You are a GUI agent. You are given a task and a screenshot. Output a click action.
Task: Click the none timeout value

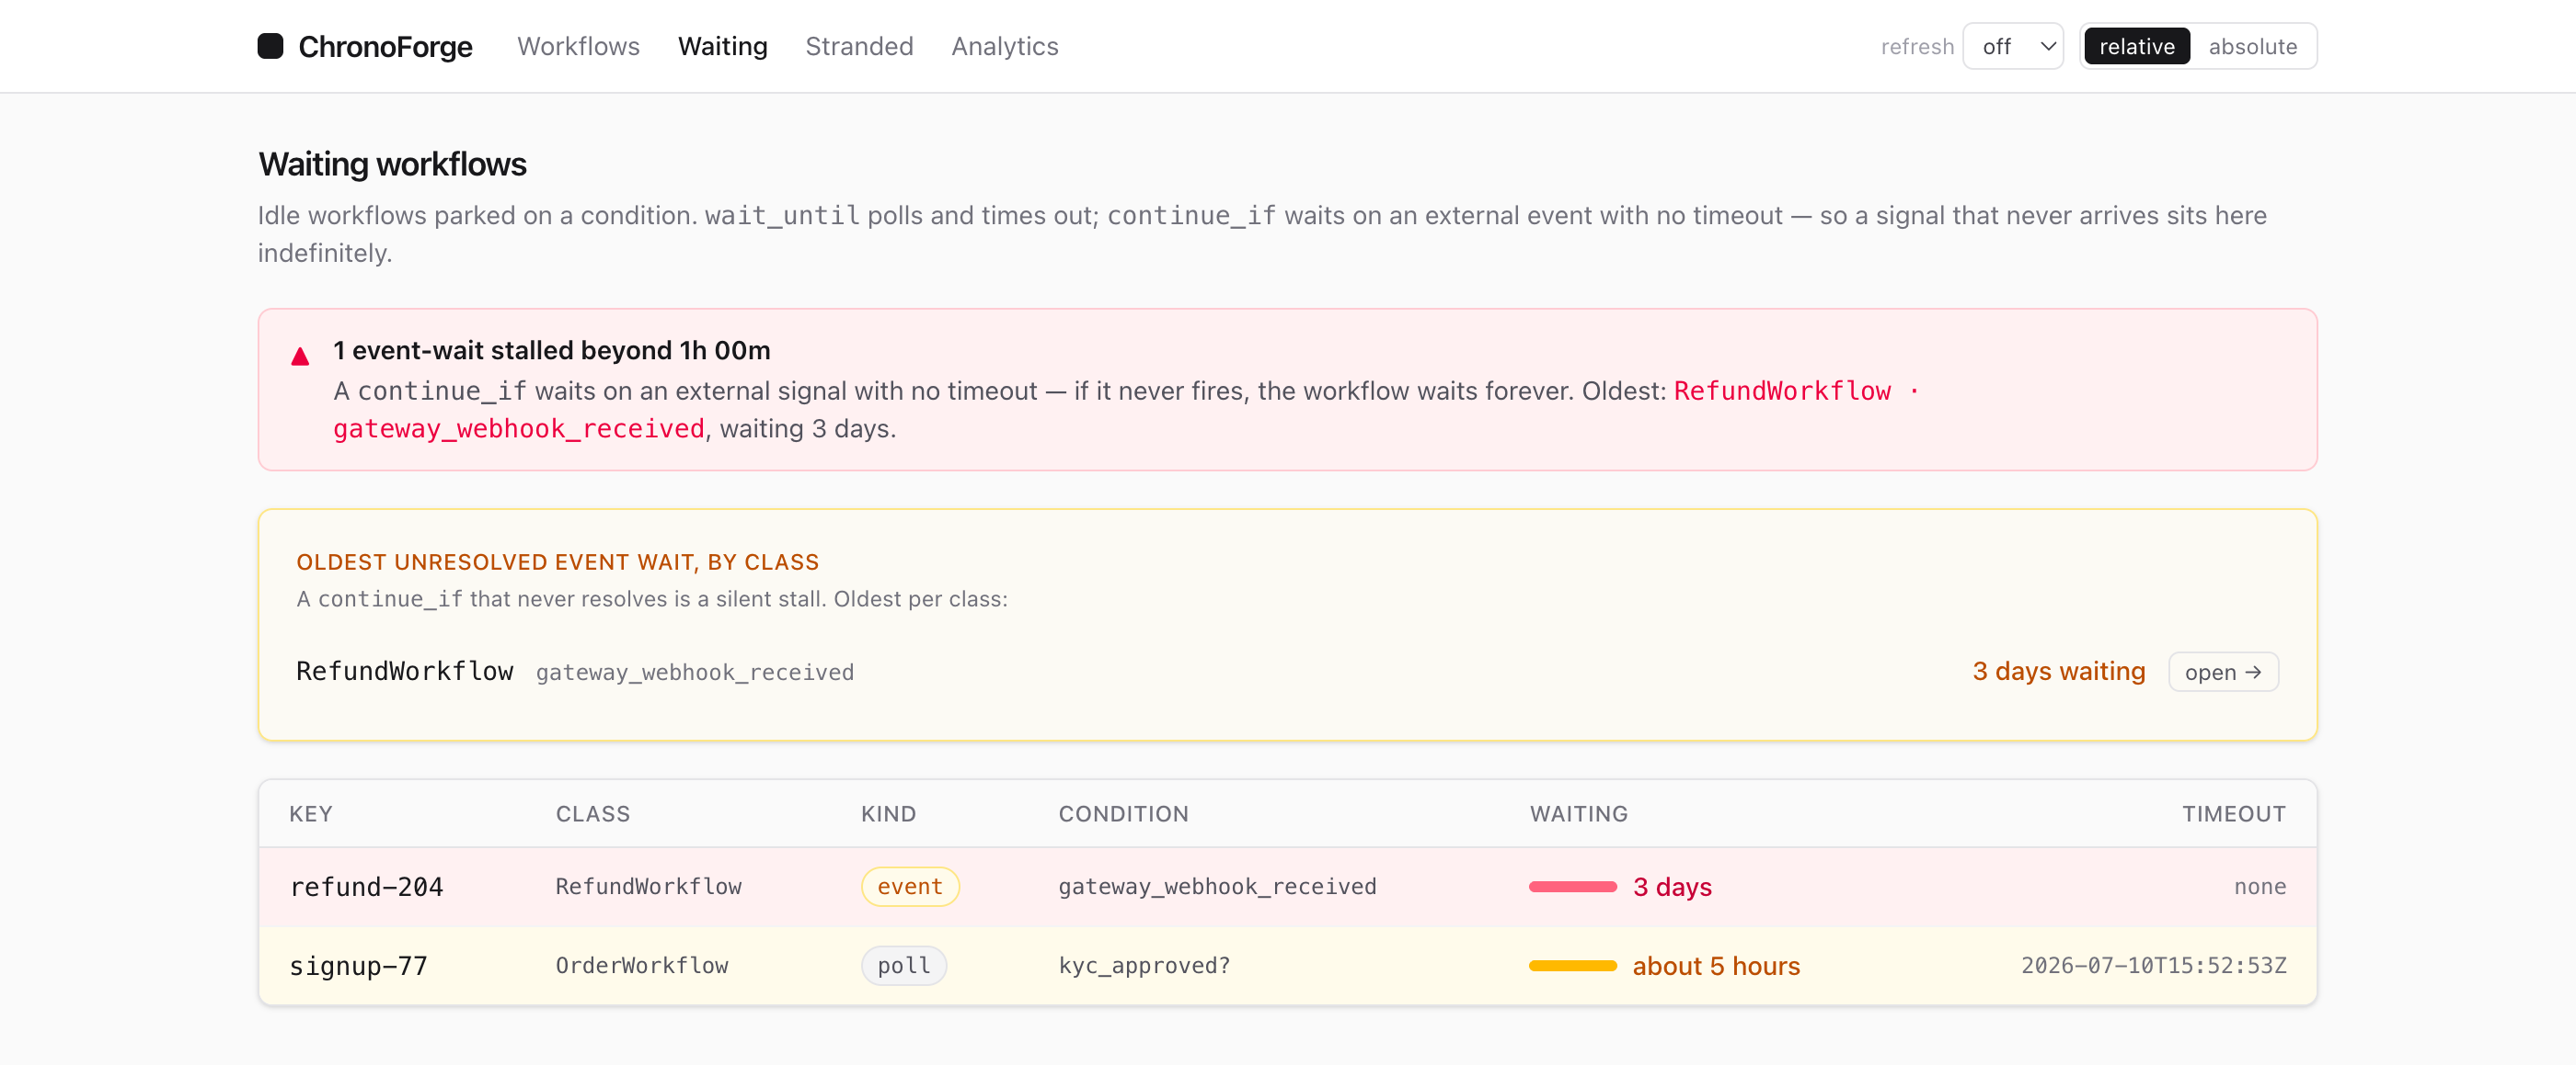click(2259, 886)
